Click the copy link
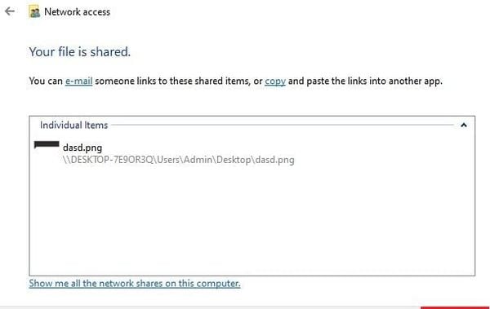This screenshot has height=309, width=490. point(275,82)
